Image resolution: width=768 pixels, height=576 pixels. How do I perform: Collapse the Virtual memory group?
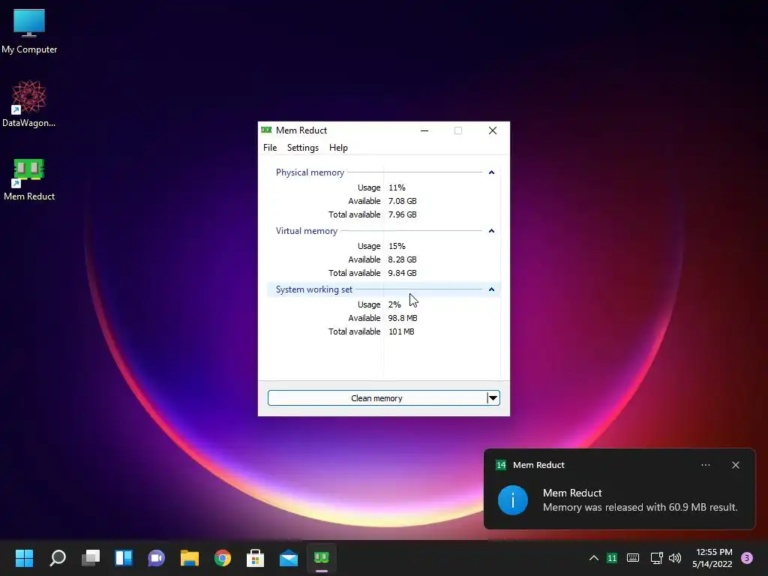(x=491, y=231)
